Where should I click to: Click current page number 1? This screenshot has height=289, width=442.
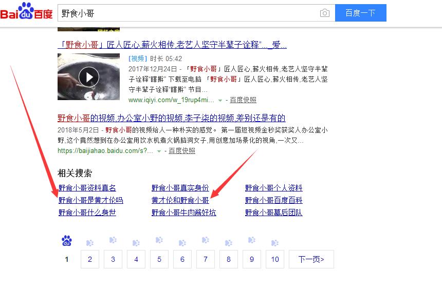point(67,259)
